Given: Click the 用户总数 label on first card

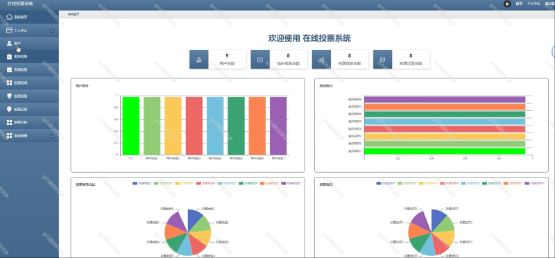Looking at the screenshot, I should pos(228,64).
